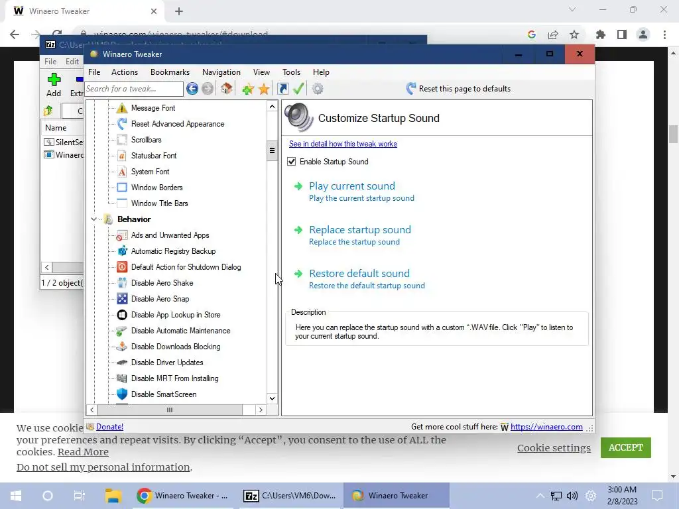
Task: Click the Ads and Unwanted Apps icon
Action: (122, 235)
